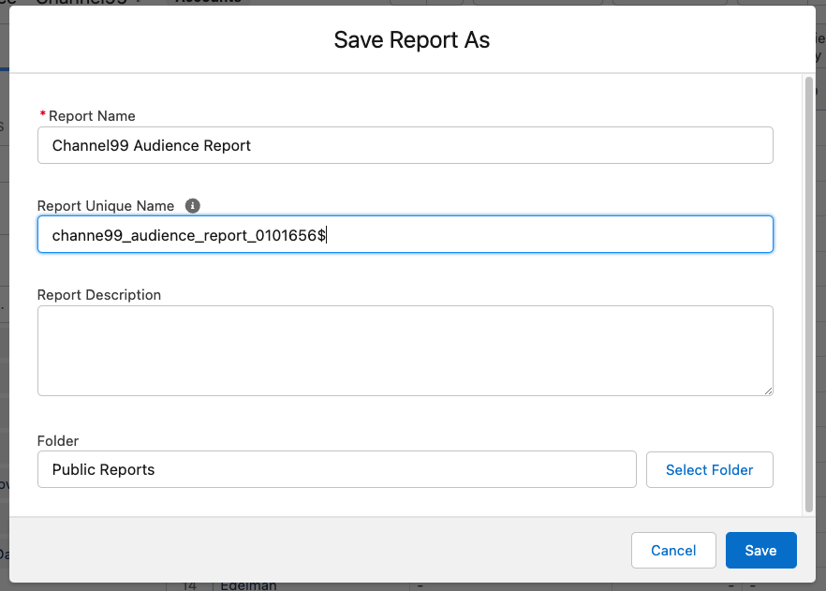Click the Folder label
The image size is (826, 591).
tap(58, 441)
